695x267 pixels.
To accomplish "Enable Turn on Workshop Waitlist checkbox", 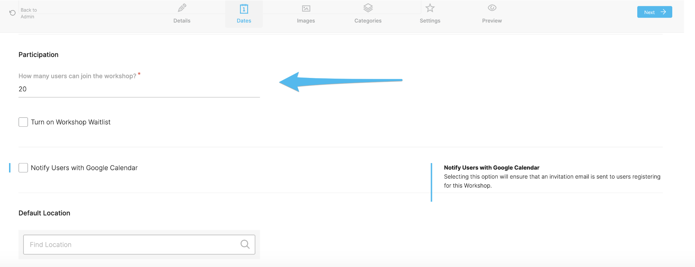I will (x=23, y=122).
